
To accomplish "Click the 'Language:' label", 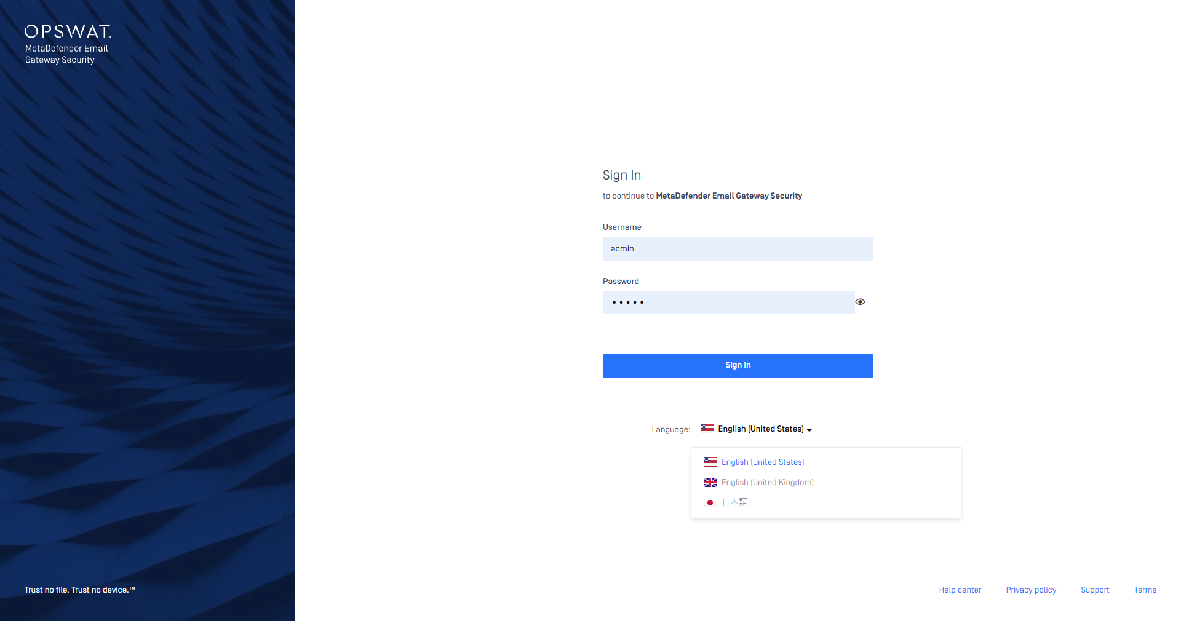I will pyautogui.click(x=670, y=430).
